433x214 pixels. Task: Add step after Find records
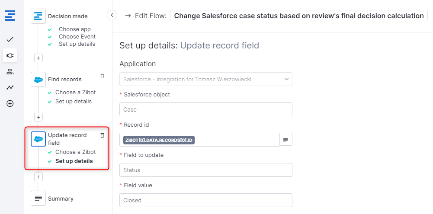point(38,117)
